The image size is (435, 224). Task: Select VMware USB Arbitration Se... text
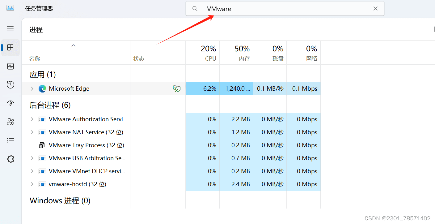87,158
